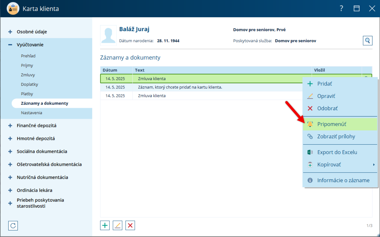Viewport: 380px width, 237px height.
Task: Select the last 'Zmluva klienta' row
Action: [201, 96]
